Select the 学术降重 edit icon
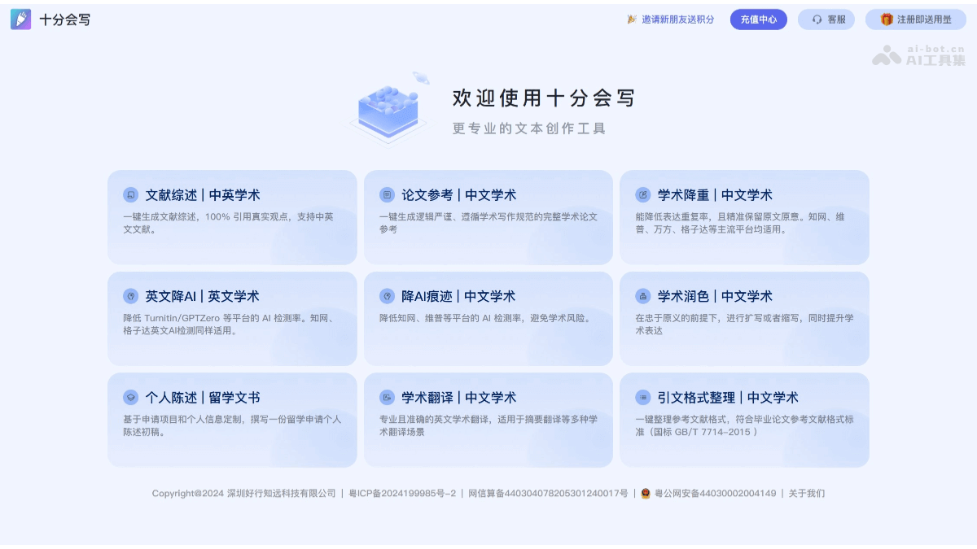977x549 pixels. (x=642, y=194)
